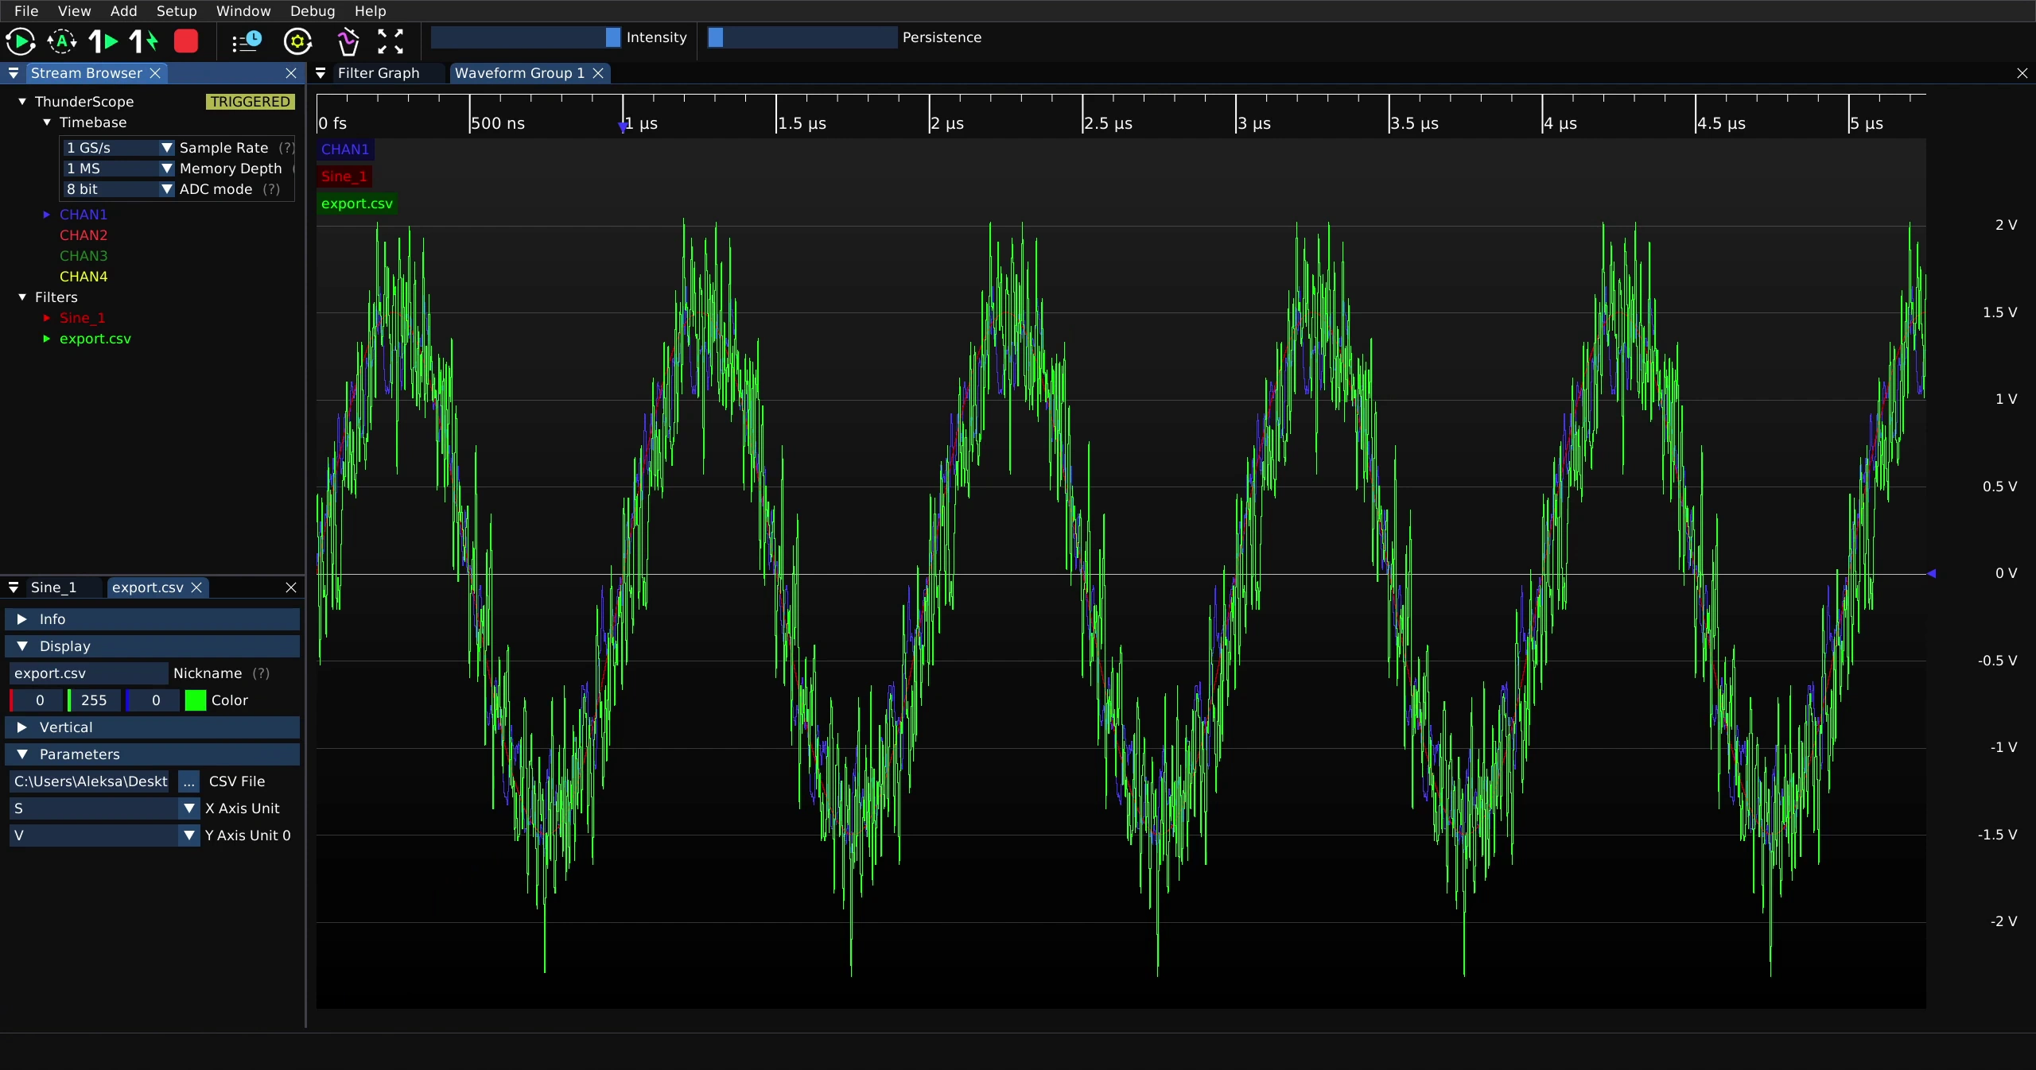
Task: Open the ADC mode dropdown
Action: point(118,189)
